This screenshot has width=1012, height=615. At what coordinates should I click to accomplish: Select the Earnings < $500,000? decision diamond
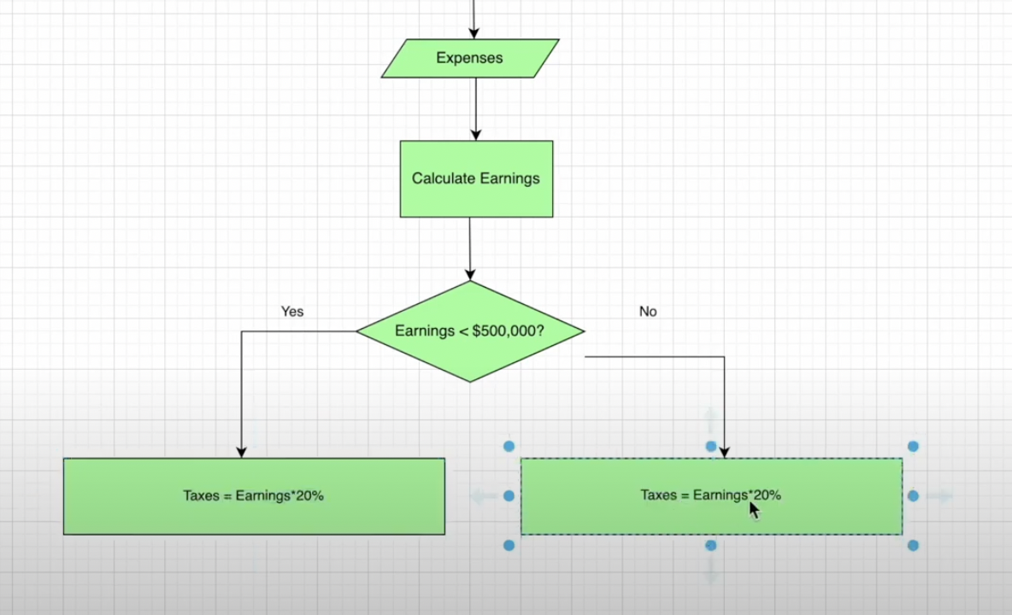472,331
